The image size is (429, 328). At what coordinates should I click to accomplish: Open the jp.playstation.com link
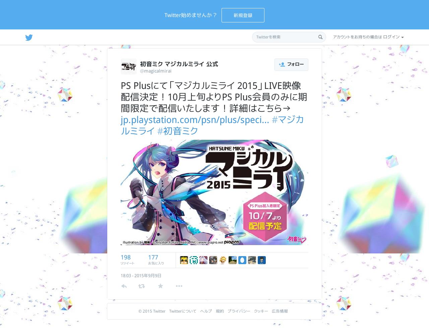point(195,120)
